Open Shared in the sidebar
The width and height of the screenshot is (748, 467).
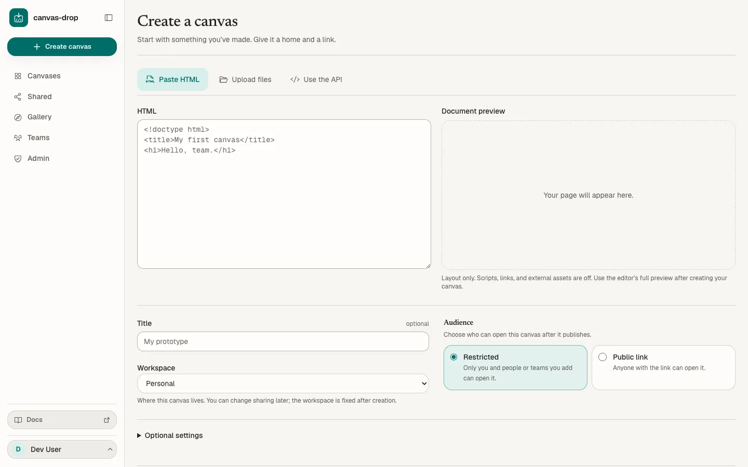62,97
